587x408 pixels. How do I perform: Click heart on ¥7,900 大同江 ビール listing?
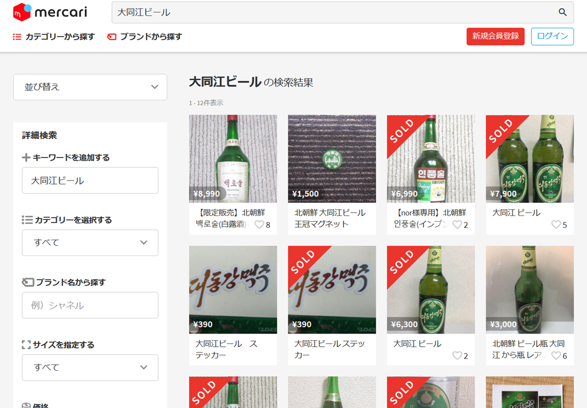coord(556,225)
